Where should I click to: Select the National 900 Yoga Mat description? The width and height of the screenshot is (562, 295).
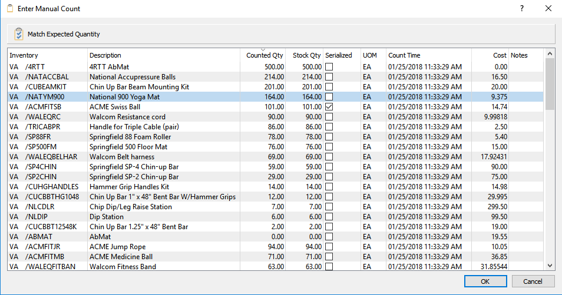125,97
